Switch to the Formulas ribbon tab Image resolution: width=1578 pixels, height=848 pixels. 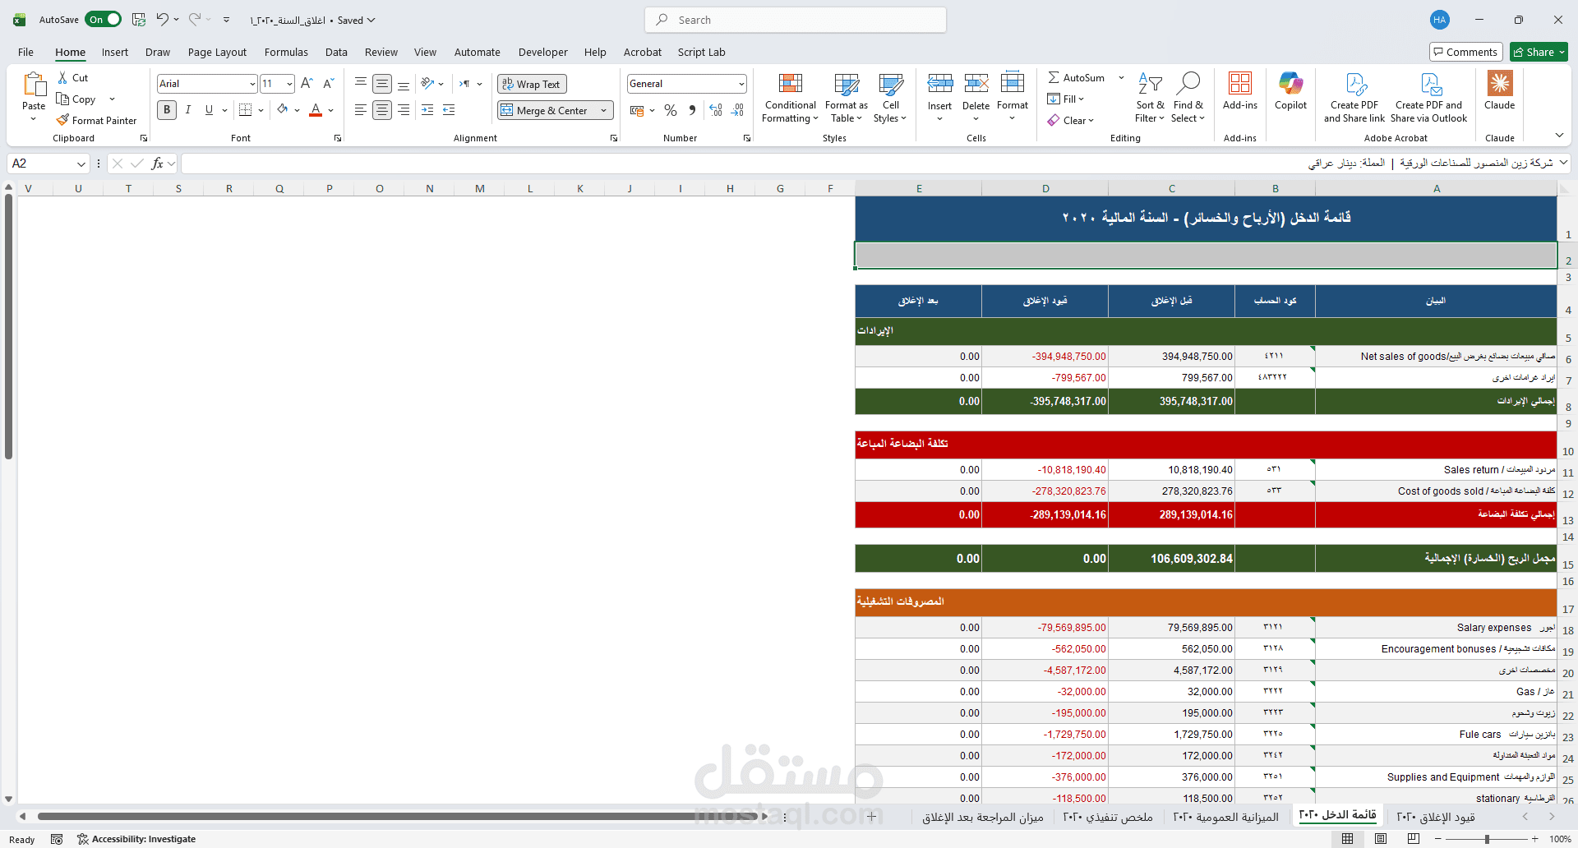tap(286, 52)
